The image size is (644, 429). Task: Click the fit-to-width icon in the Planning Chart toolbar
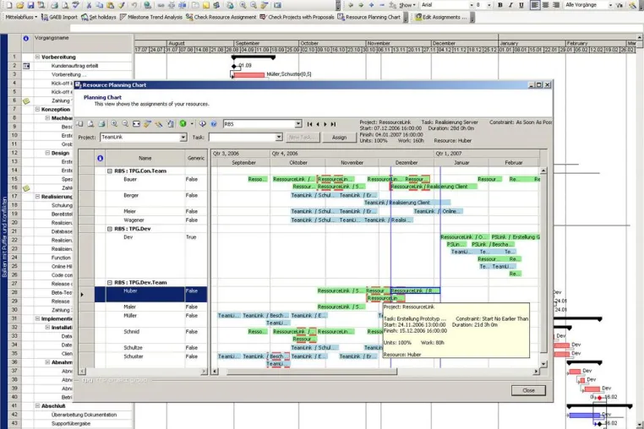click(136, 123)
